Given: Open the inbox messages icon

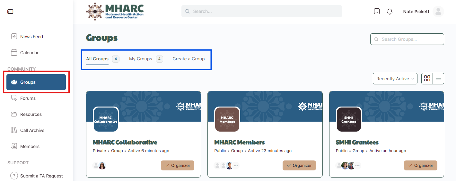Looking at the screenshot, I should coord(377,12).
